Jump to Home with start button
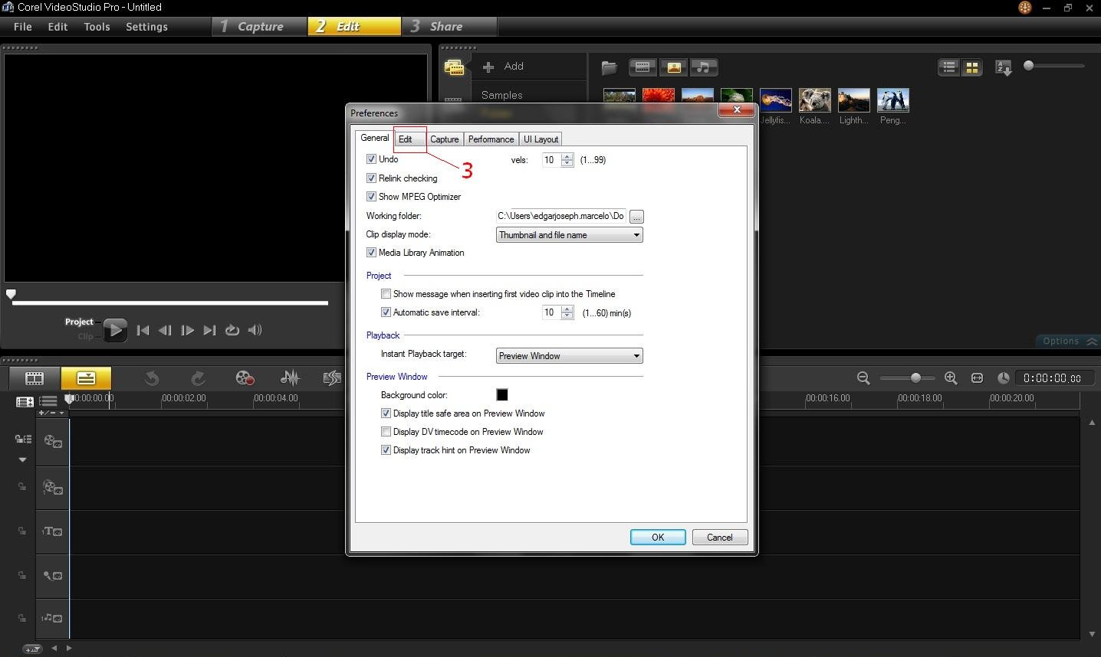Screen dimensions: 1101x657 click(x=143, y=330)
